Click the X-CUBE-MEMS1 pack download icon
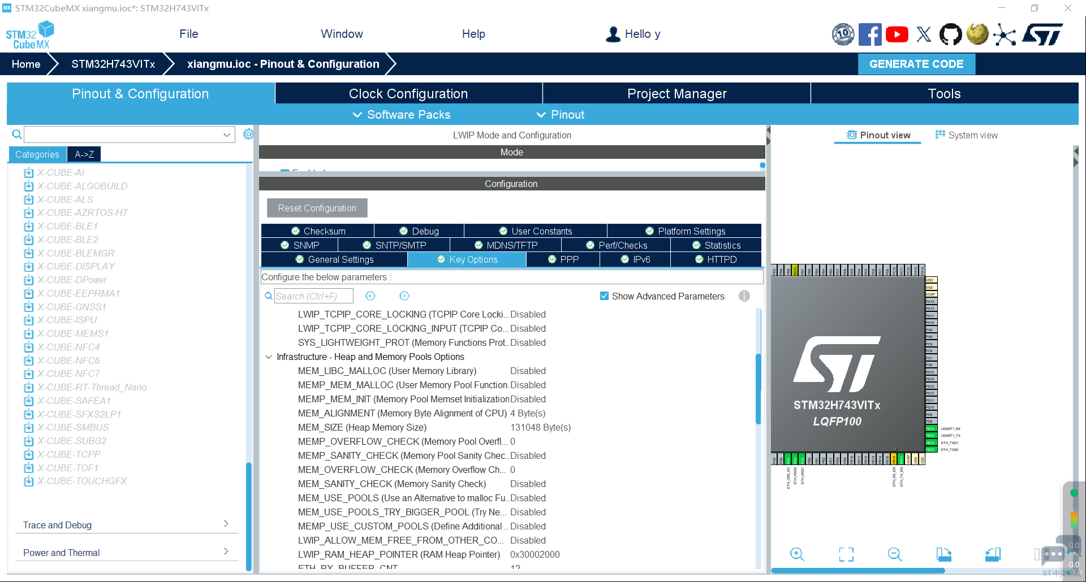This screenshot has height=582, width=1086. [x=29, y=333]
